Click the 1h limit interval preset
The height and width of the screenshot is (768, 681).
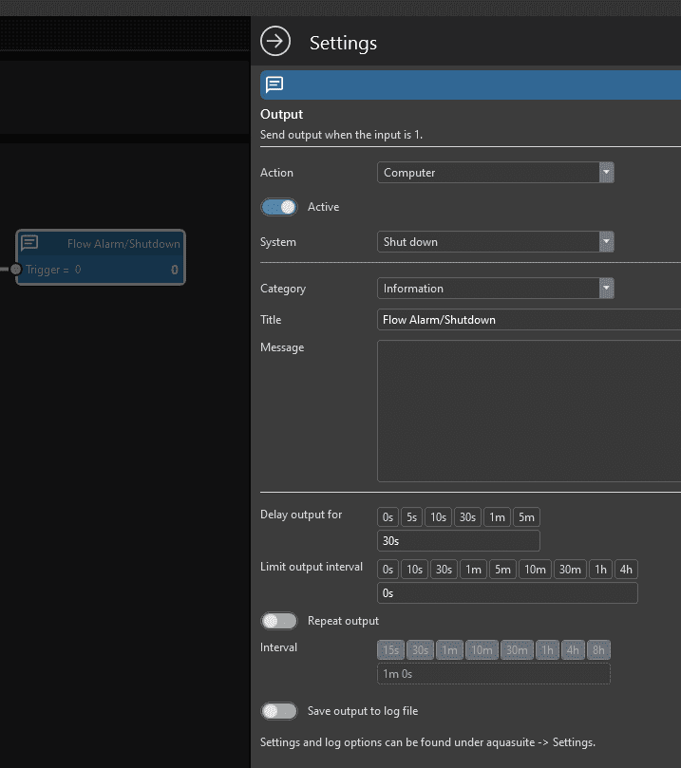coord(599,570)
